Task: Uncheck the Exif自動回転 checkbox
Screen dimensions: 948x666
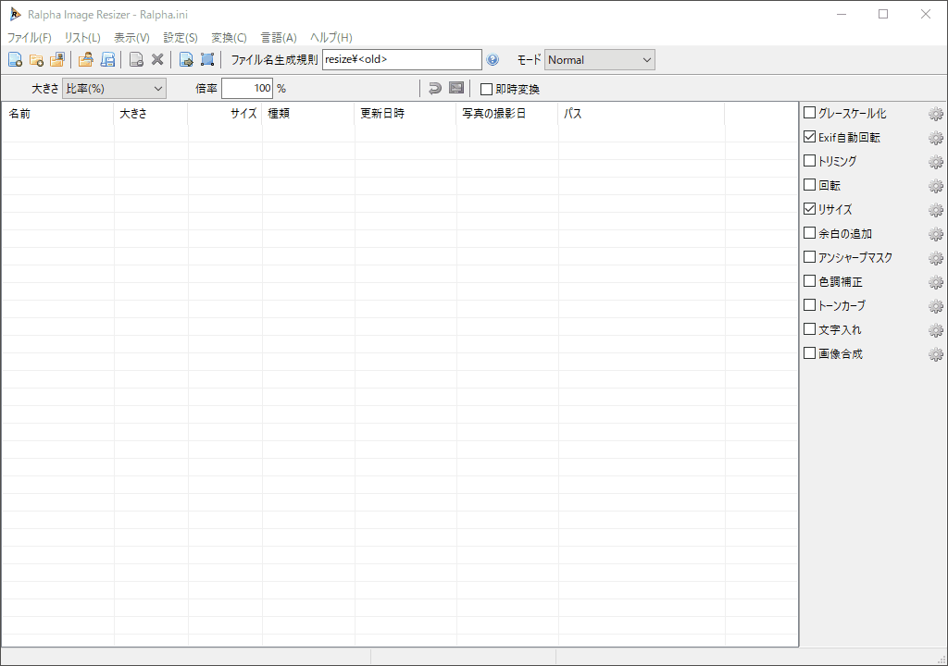Action: pyautogui.click(x=810, y=137)
